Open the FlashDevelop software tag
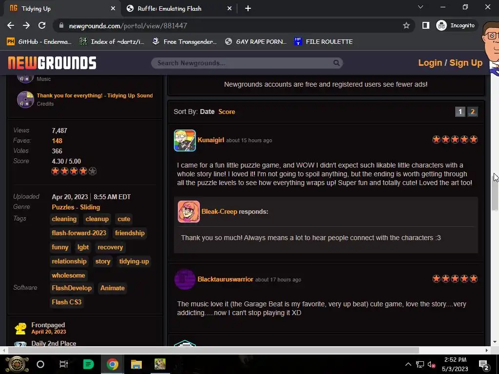 pyautogui.click(x=72, y=288)
